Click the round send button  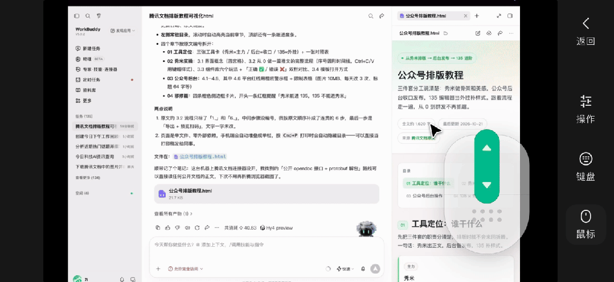click(x=375, y=268)
